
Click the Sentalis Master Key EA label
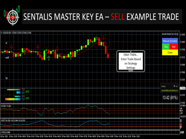coord(169,34)
